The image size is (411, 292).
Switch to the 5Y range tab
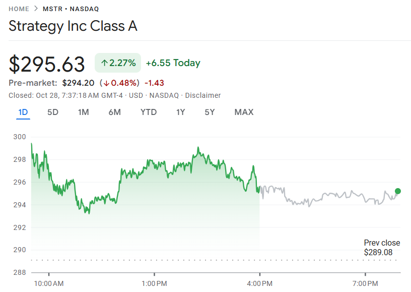click(x=210, y=112)
